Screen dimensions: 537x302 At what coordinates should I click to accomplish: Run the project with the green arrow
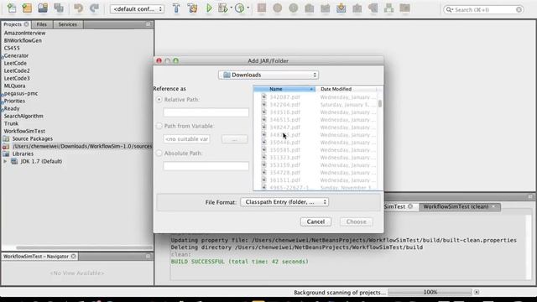[209, 8]
